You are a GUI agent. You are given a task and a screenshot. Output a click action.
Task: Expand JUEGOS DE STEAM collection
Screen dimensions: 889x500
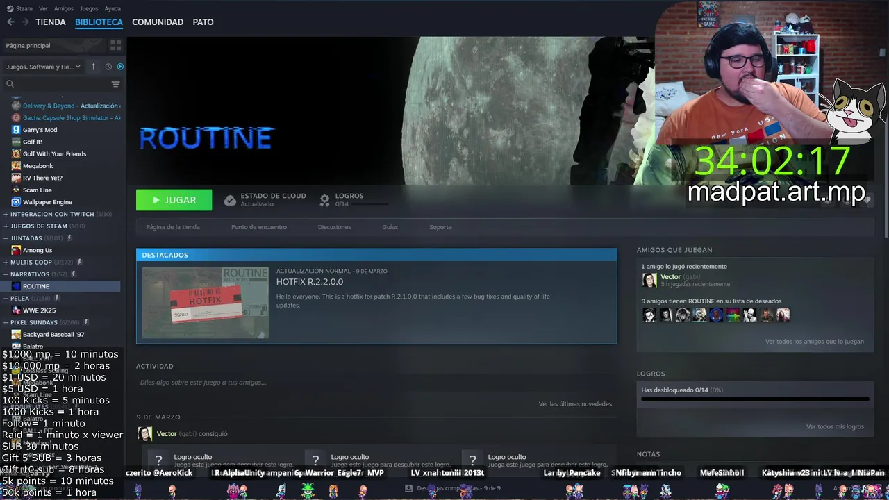[6, 226]
